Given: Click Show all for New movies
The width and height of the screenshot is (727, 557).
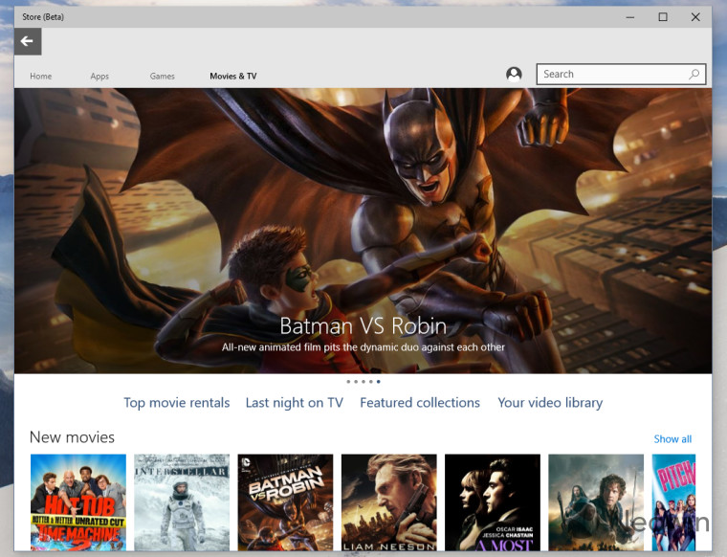Looking at the screenshot, I should click(x=672, y=439).
